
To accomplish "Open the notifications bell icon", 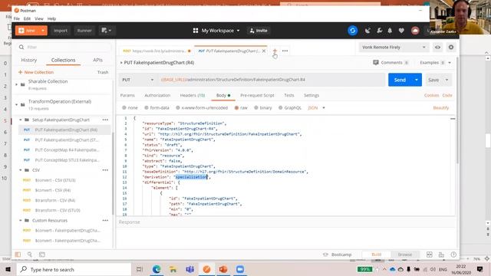I will coord(390,31).
